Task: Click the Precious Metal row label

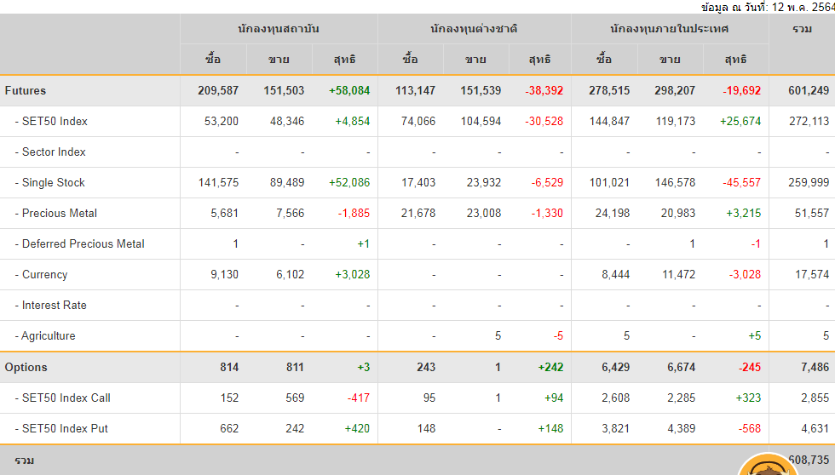Action: tap(60, 213)
